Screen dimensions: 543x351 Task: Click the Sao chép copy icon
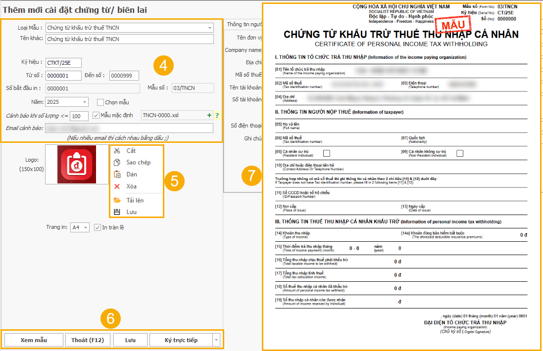pyautogui.click(x=117, y=162)
